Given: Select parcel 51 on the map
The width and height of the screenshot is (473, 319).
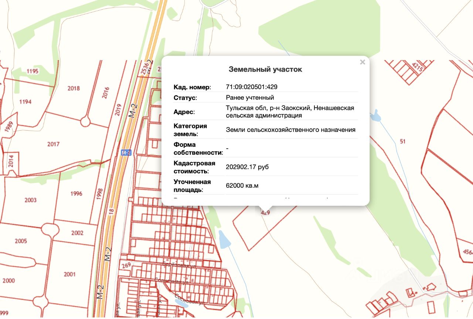Looking at the screenshot, I should [x=402, y=141].
